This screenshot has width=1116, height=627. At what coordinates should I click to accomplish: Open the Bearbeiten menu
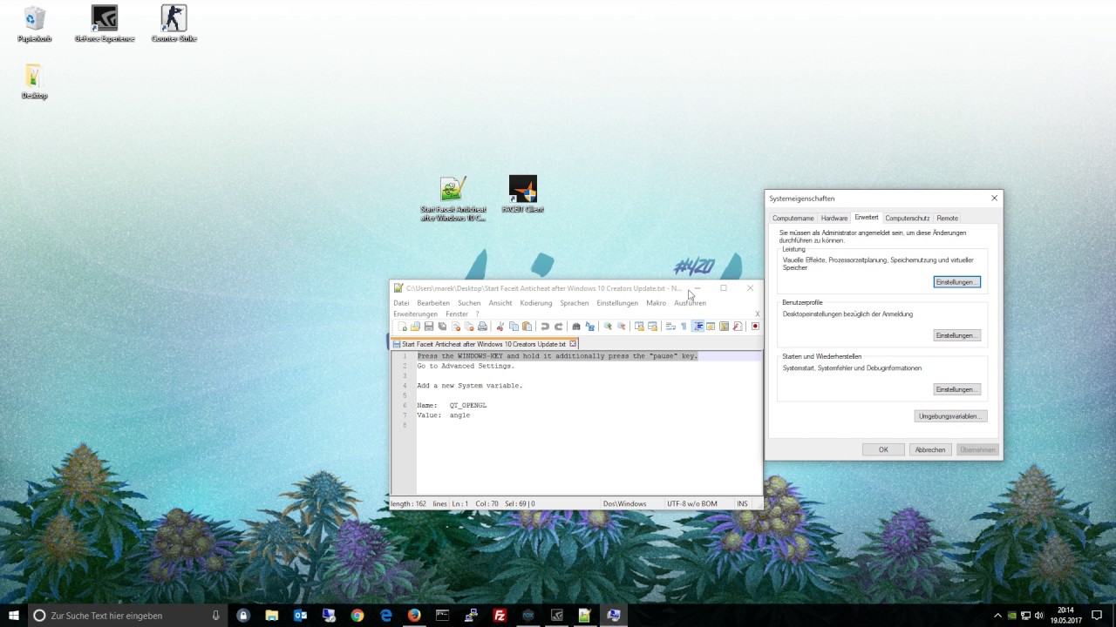click(433, 303)
